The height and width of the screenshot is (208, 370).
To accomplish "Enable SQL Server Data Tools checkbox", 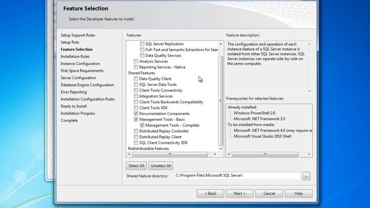I will pos(136,84).
